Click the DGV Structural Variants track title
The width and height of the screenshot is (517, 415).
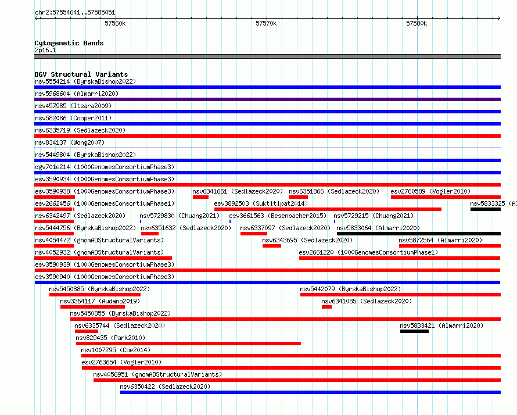[81, 74]
